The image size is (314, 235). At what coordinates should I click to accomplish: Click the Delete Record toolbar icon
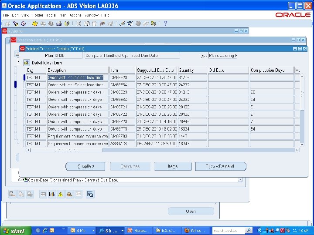[110, 23]
